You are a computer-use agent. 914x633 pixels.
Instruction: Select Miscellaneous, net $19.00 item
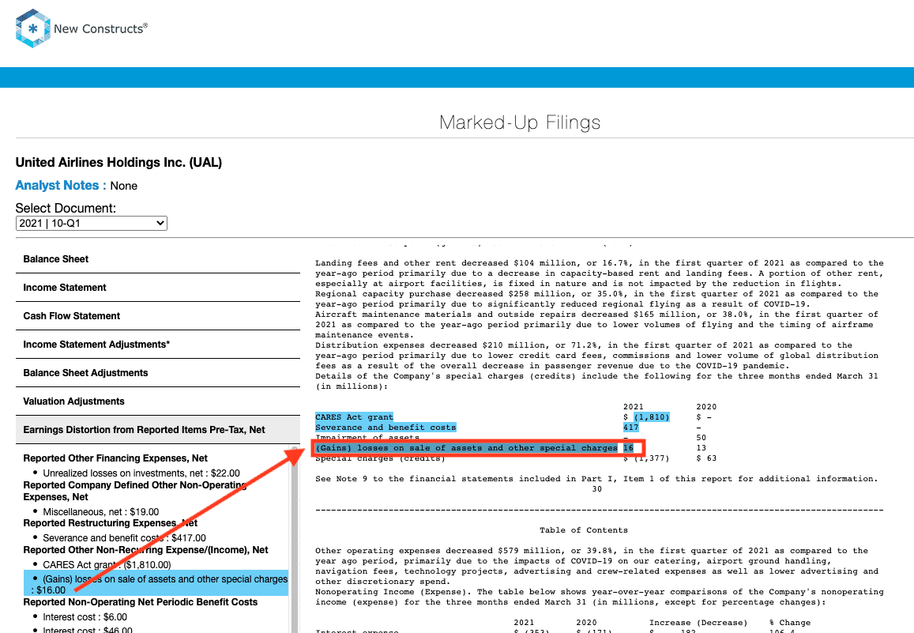(101, 512)
